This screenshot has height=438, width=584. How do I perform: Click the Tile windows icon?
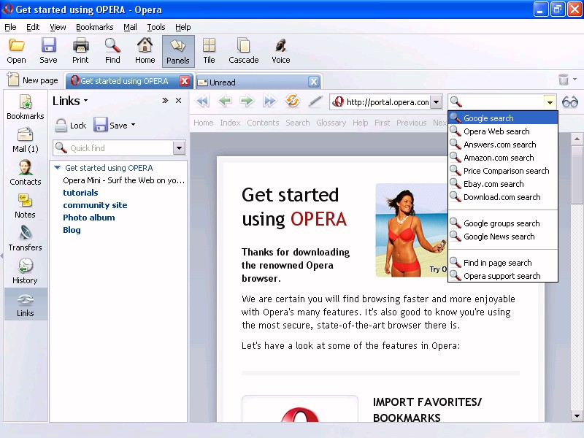click(x=209, y=51)
